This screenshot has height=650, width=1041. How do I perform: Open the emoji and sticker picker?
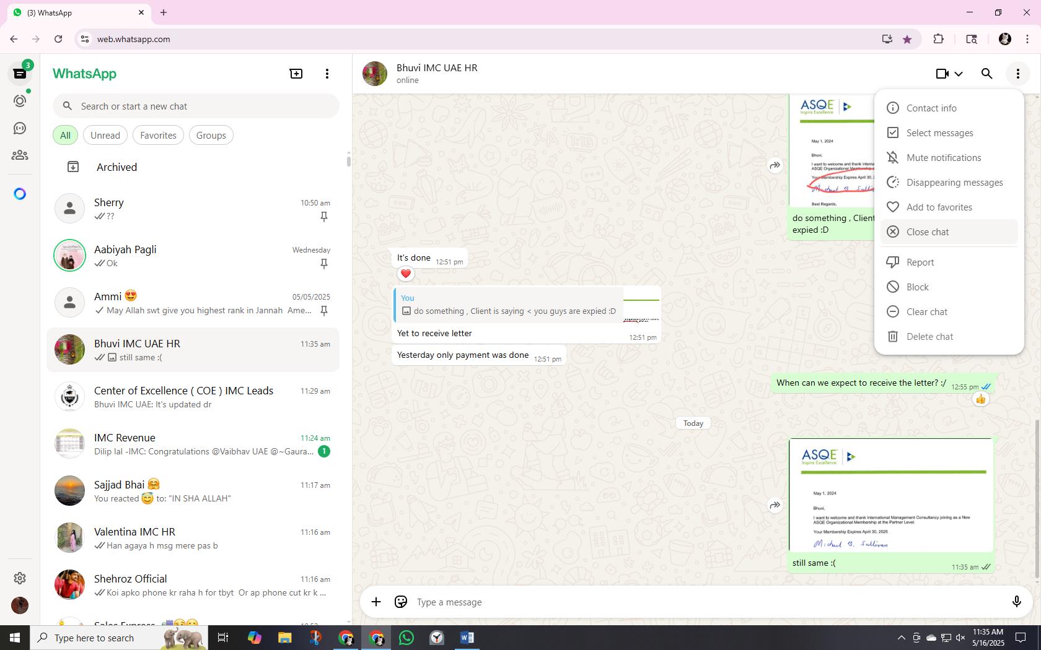(401, 602)
